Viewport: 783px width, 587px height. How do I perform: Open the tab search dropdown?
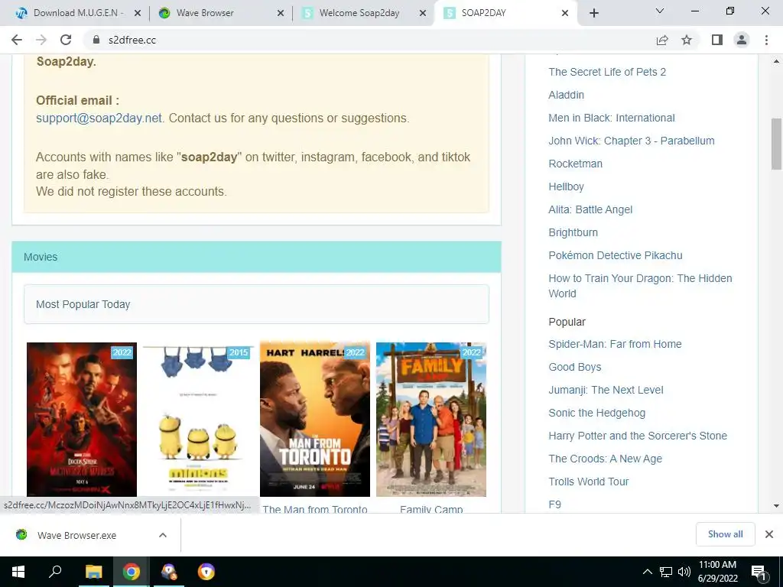pos(660,11)
